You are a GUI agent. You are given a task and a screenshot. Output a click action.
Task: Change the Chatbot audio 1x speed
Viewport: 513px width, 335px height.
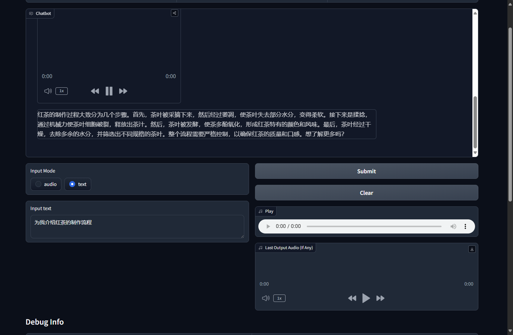coord(61,91)
